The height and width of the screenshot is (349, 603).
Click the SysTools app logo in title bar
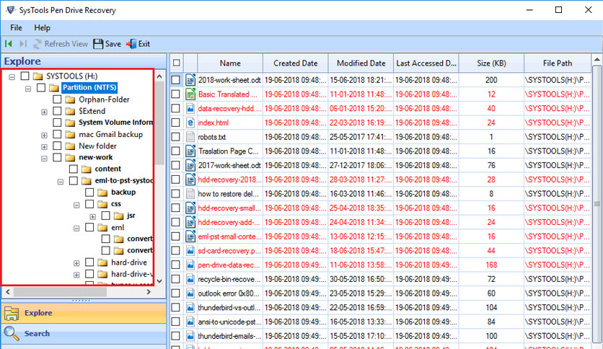tap(10, 10)
